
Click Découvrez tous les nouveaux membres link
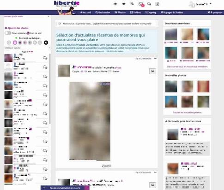point(187,67)
